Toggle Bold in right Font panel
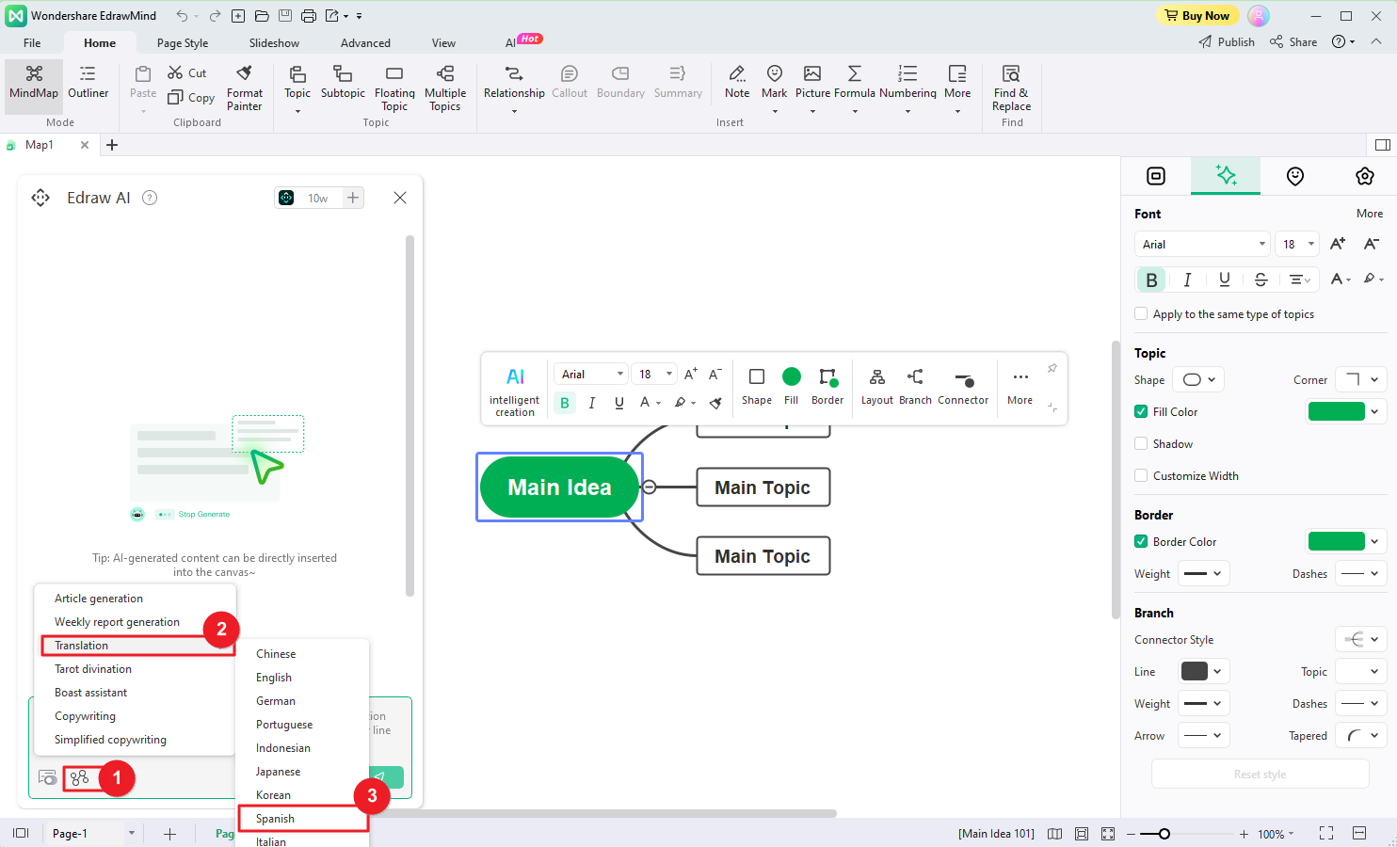Viewport: 1397px width, 847px height. click(x=1150, y=280)
